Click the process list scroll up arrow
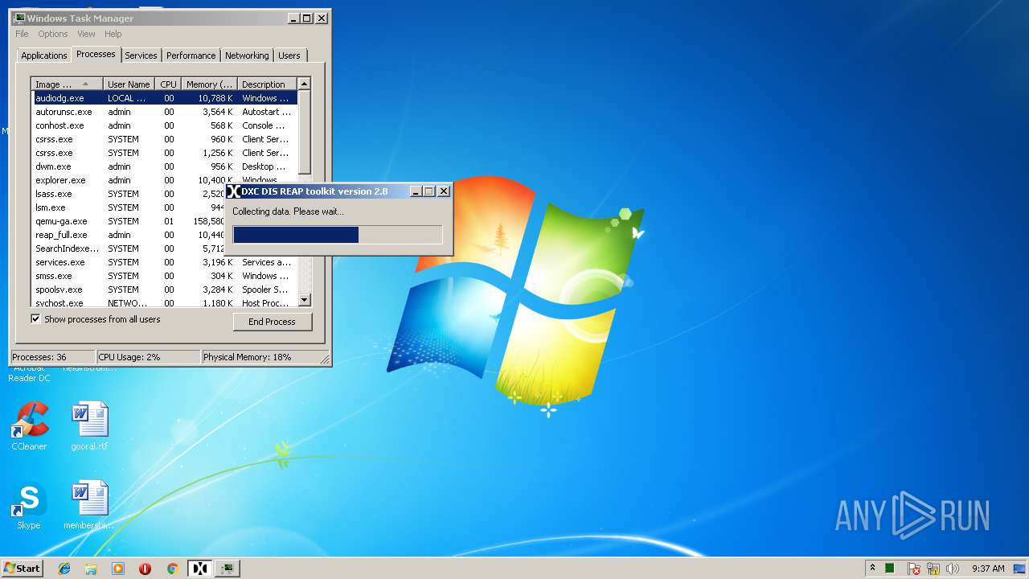 coord(304,84)
